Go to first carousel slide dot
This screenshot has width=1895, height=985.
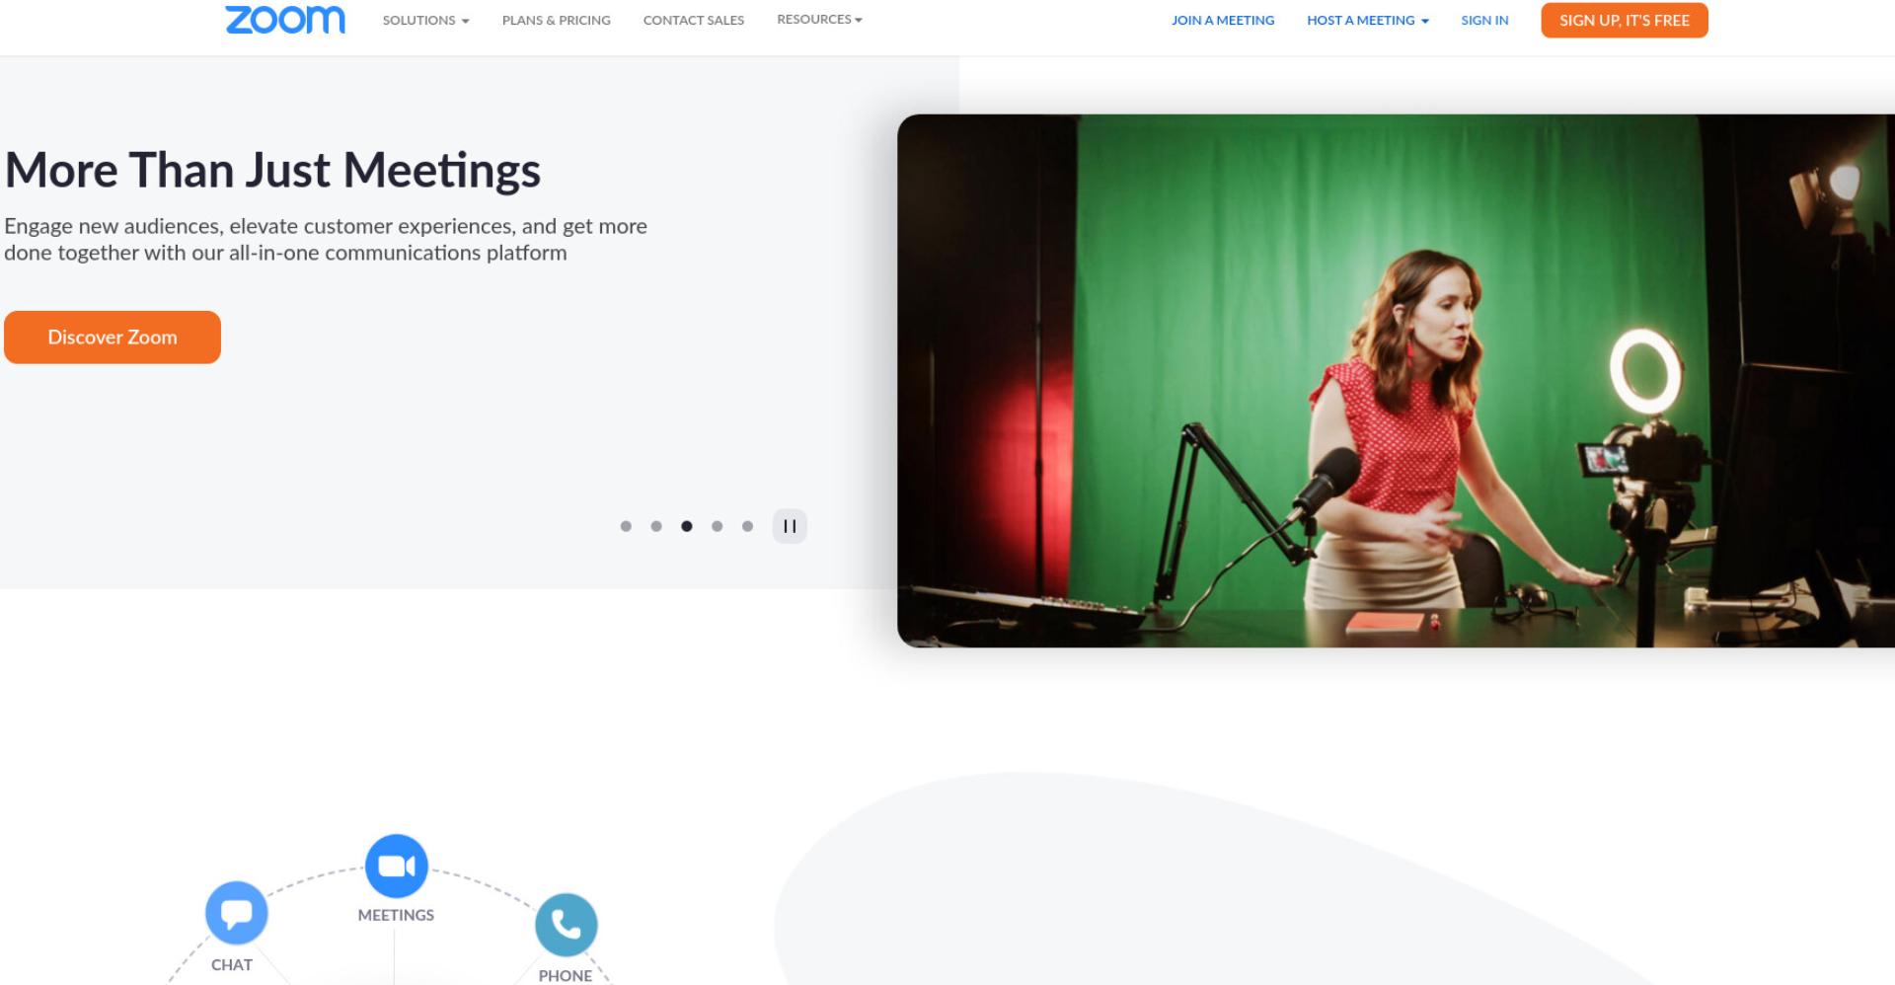coord(626,526)
